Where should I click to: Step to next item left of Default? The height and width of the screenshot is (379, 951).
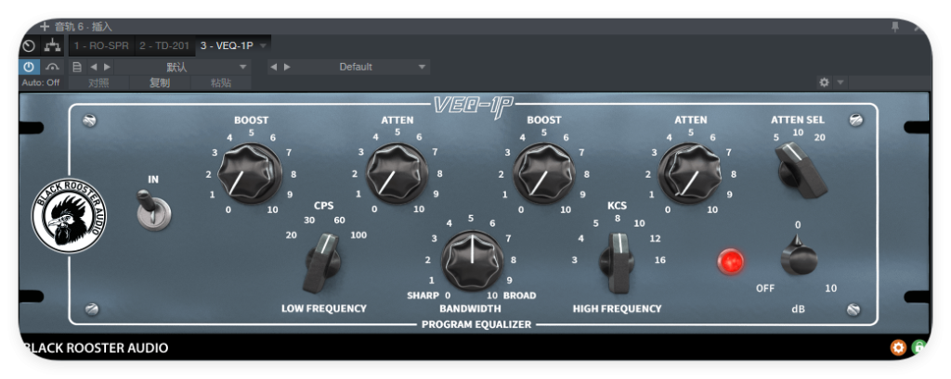pos(287,67)
